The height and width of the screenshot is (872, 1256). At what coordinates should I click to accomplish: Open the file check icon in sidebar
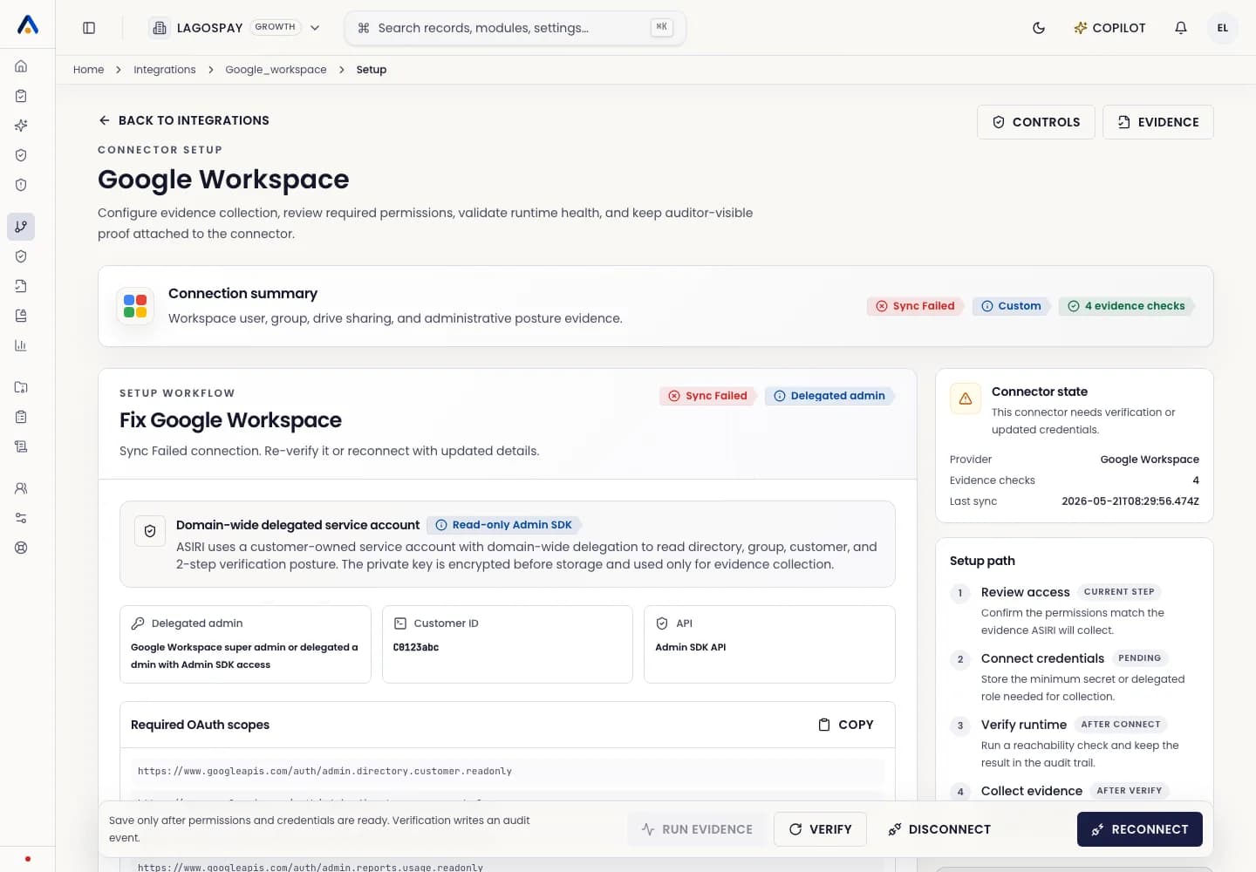(x=21, y=286)
